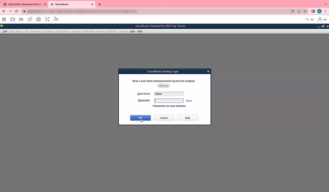Click the copy clipboard icon in the toolbar
The height and width of the screenshot is (192, 329).
click(x=30, y=19)
